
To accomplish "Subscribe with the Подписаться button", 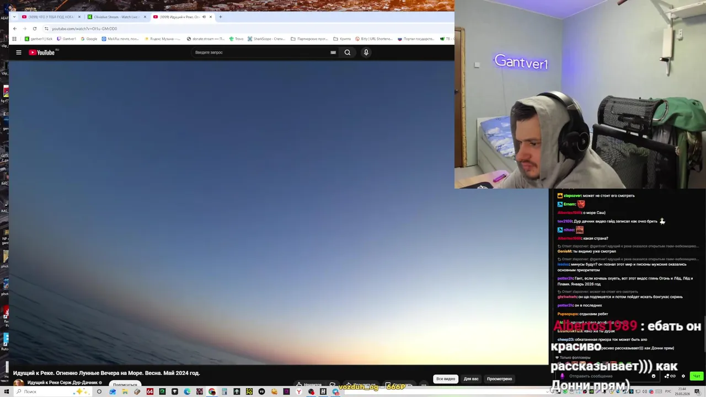I will [125, 384].
